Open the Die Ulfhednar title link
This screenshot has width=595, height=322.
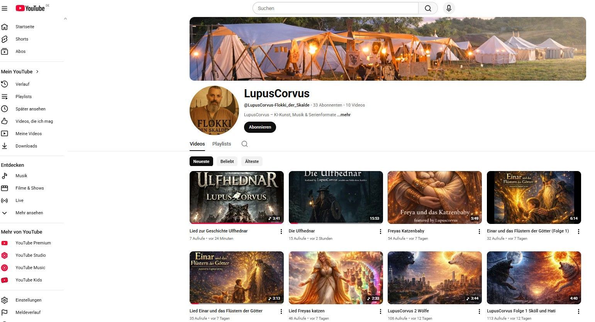click(x=302, y=231)
